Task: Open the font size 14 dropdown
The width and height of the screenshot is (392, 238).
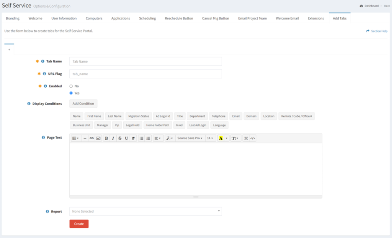Action: click(x=209, y=138)
